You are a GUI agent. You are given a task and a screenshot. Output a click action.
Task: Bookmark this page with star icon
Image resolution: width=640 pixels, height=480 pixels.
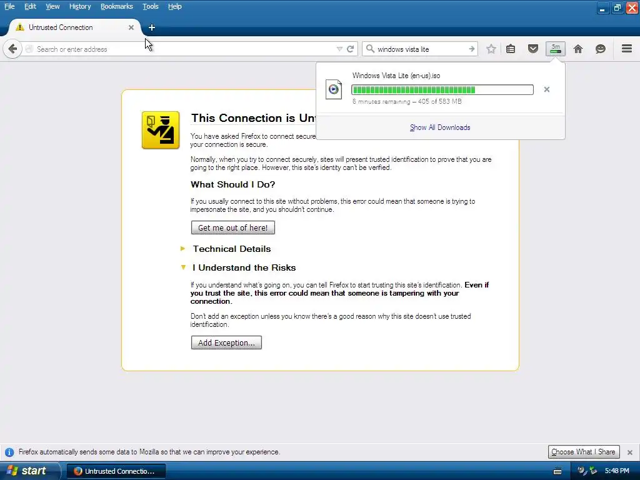(x=491, y=49)
